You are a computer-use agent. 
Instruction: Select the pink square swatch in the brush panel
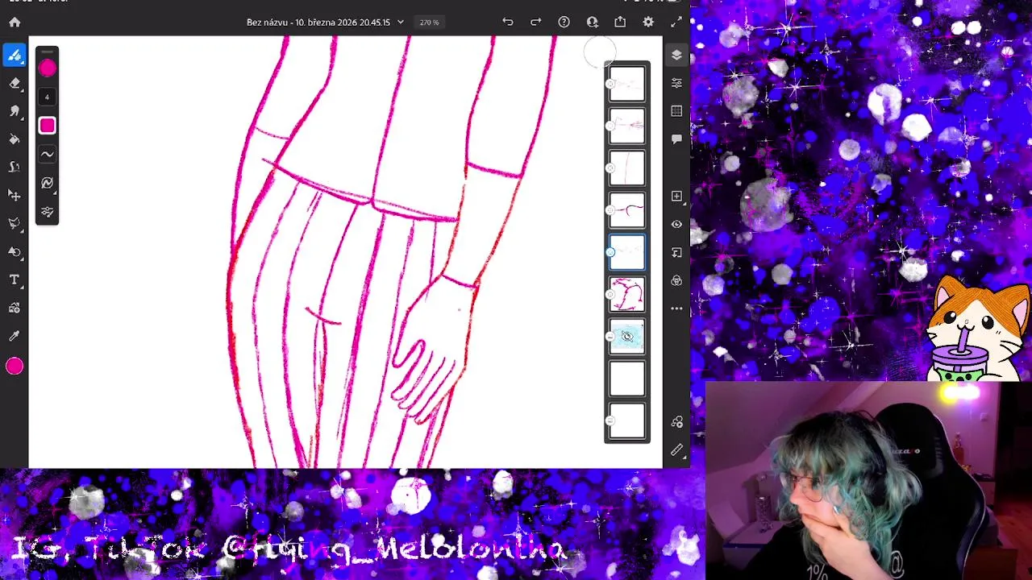coord(47,126)
